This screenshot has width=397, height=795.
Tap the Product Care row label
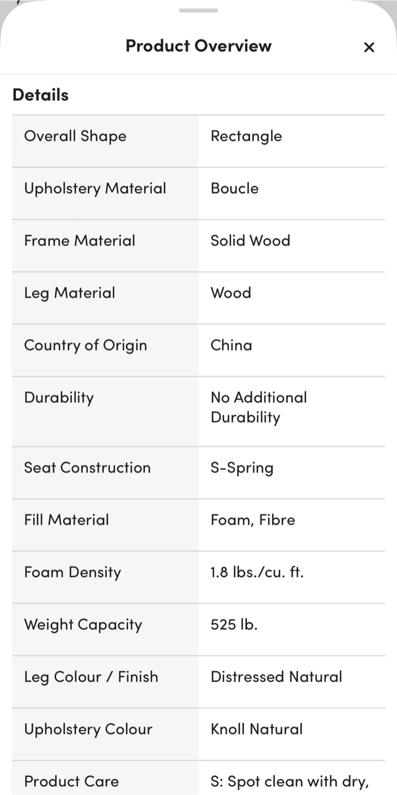71,781
